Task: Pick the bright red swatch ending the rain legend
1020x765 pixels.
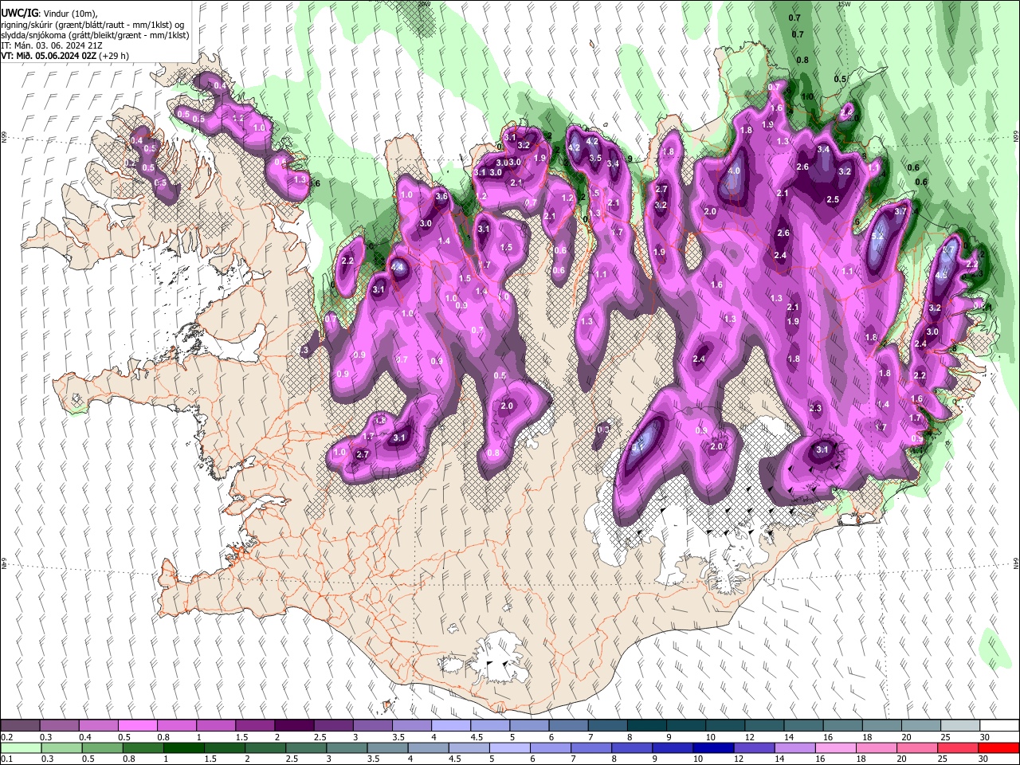Action: click(998, 748)
